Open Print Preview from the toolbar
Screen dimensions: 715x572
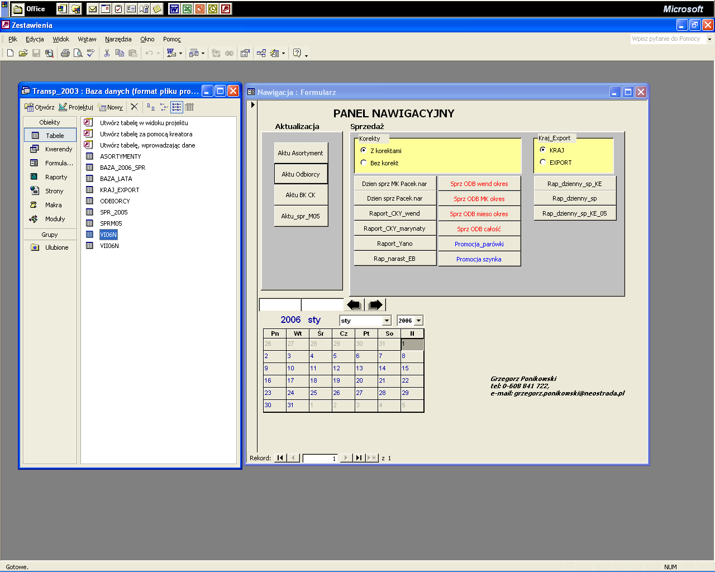point(78,53)
